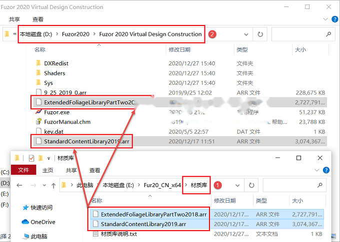This screenshot has height=242, width=340.
Task: Expand breadcrumb chevron after Fuzor2020
Action: (94, 34)
